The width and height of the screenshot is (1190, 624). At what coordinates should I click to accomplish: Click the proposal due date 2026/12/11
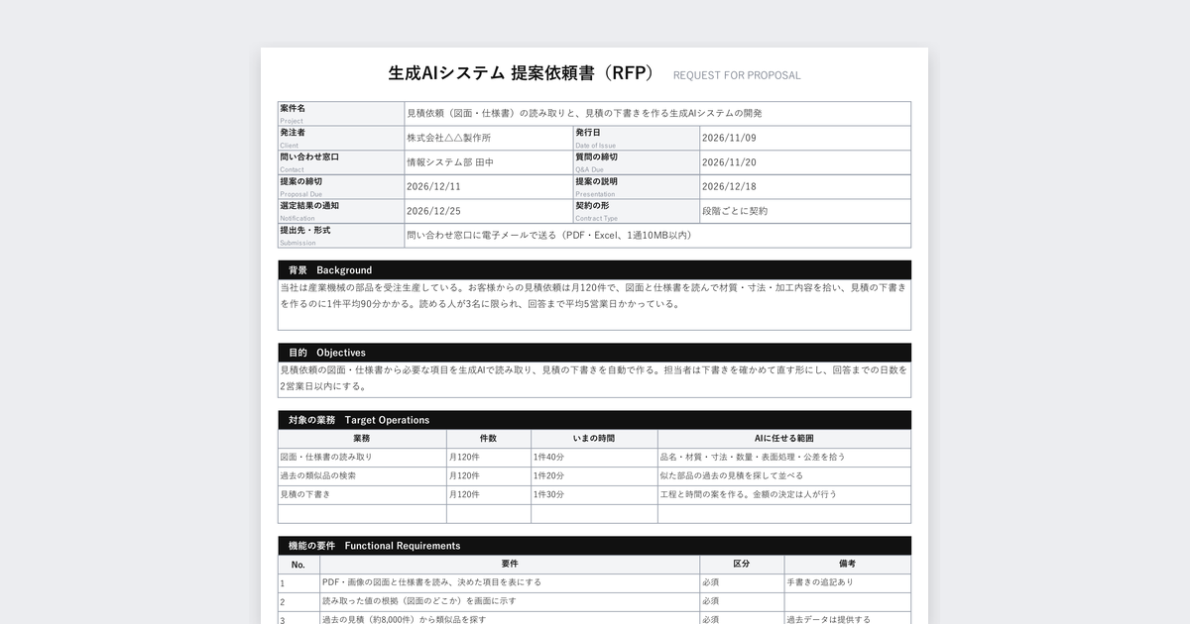point(434,186)
